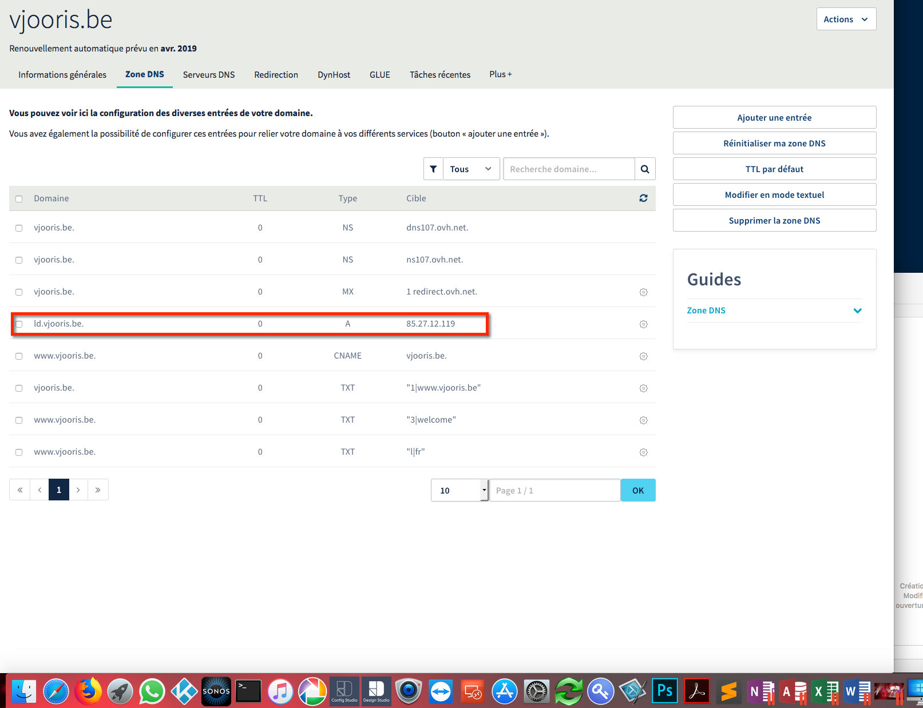The height and width of the screenshot is (708, 923).
Task: Click Modifier en mode textuel
Action: [x=774, y=194]
